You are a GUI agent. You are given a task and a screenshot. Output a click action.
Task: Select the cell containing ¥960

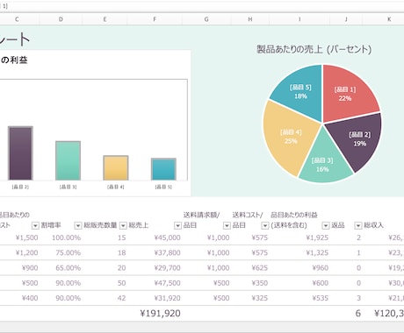[x=299, y=268]
